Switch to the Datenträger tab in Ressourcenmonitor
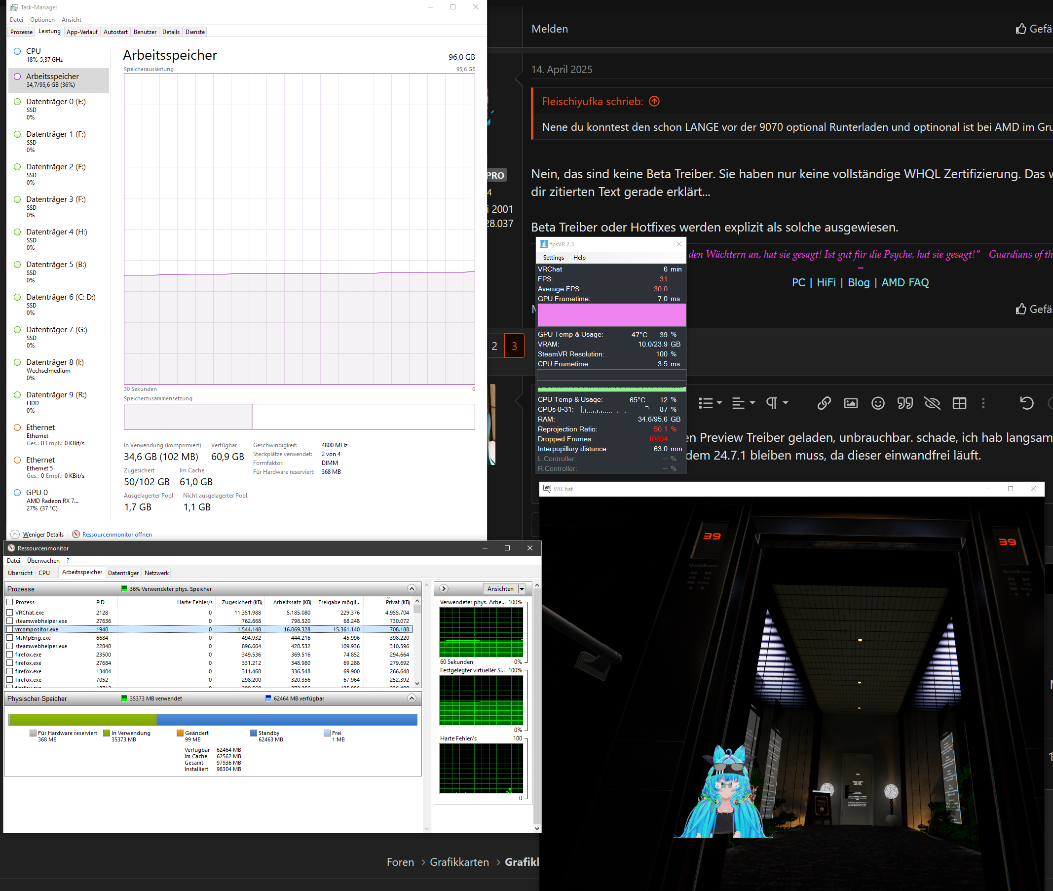1053x891 pixels. click(x=123, y=573)
